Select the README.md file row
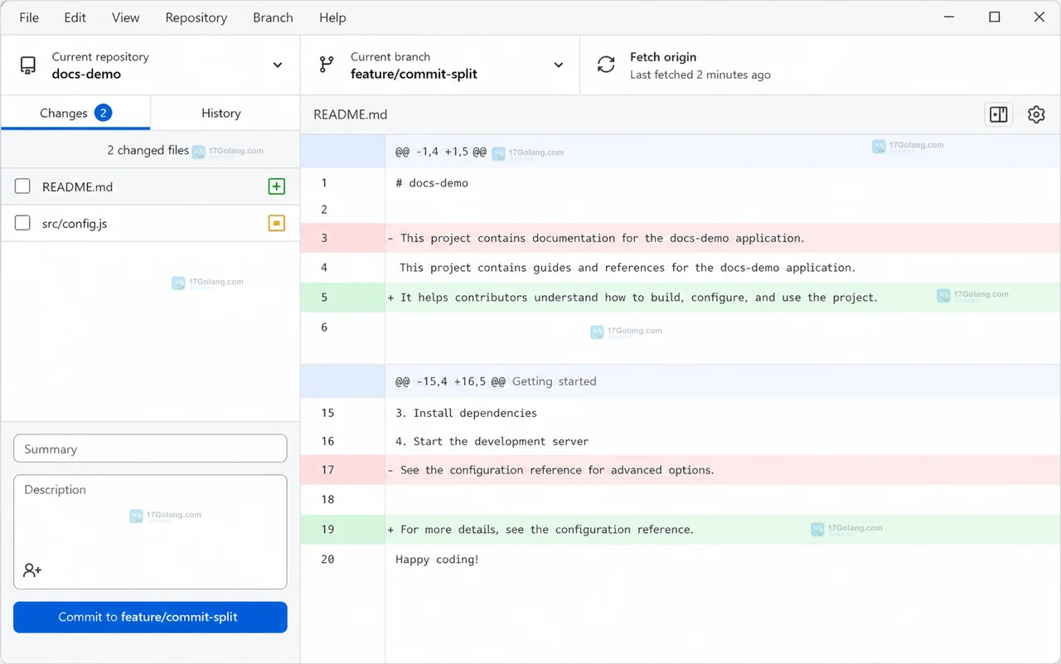 [150, 187]
